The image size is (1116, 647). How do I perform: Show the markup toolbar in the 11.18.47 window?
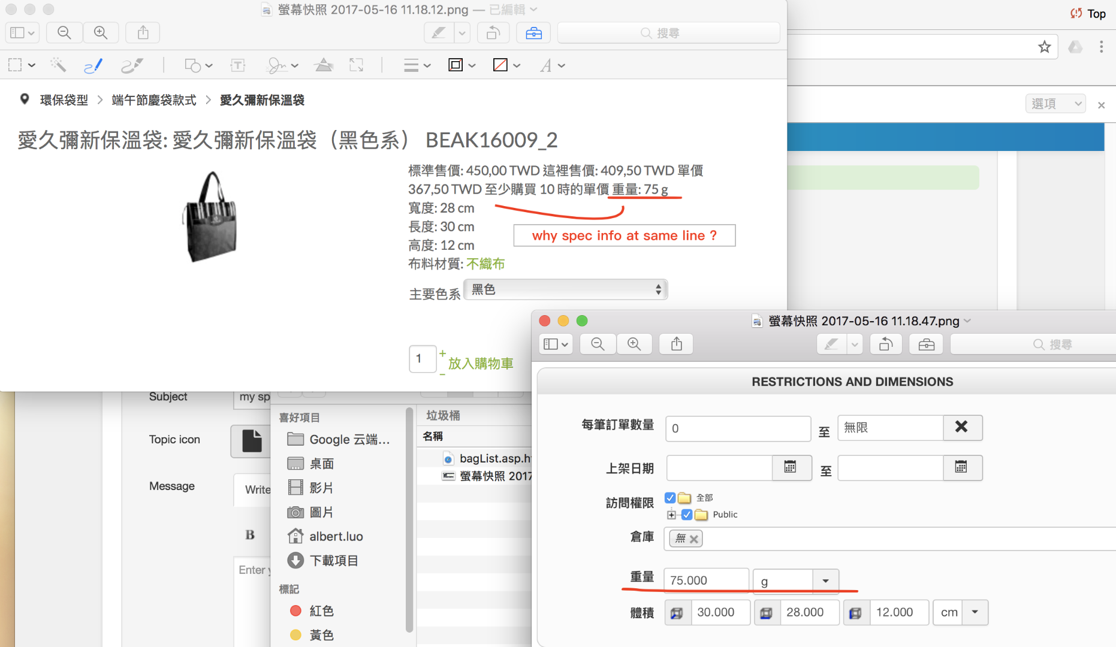coord(926,344)
